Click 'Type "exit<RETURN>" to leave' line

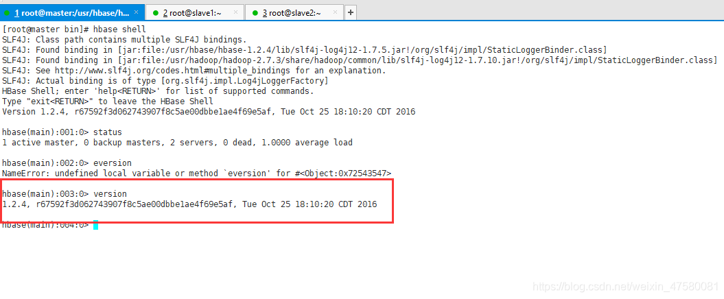coord(108,101)
